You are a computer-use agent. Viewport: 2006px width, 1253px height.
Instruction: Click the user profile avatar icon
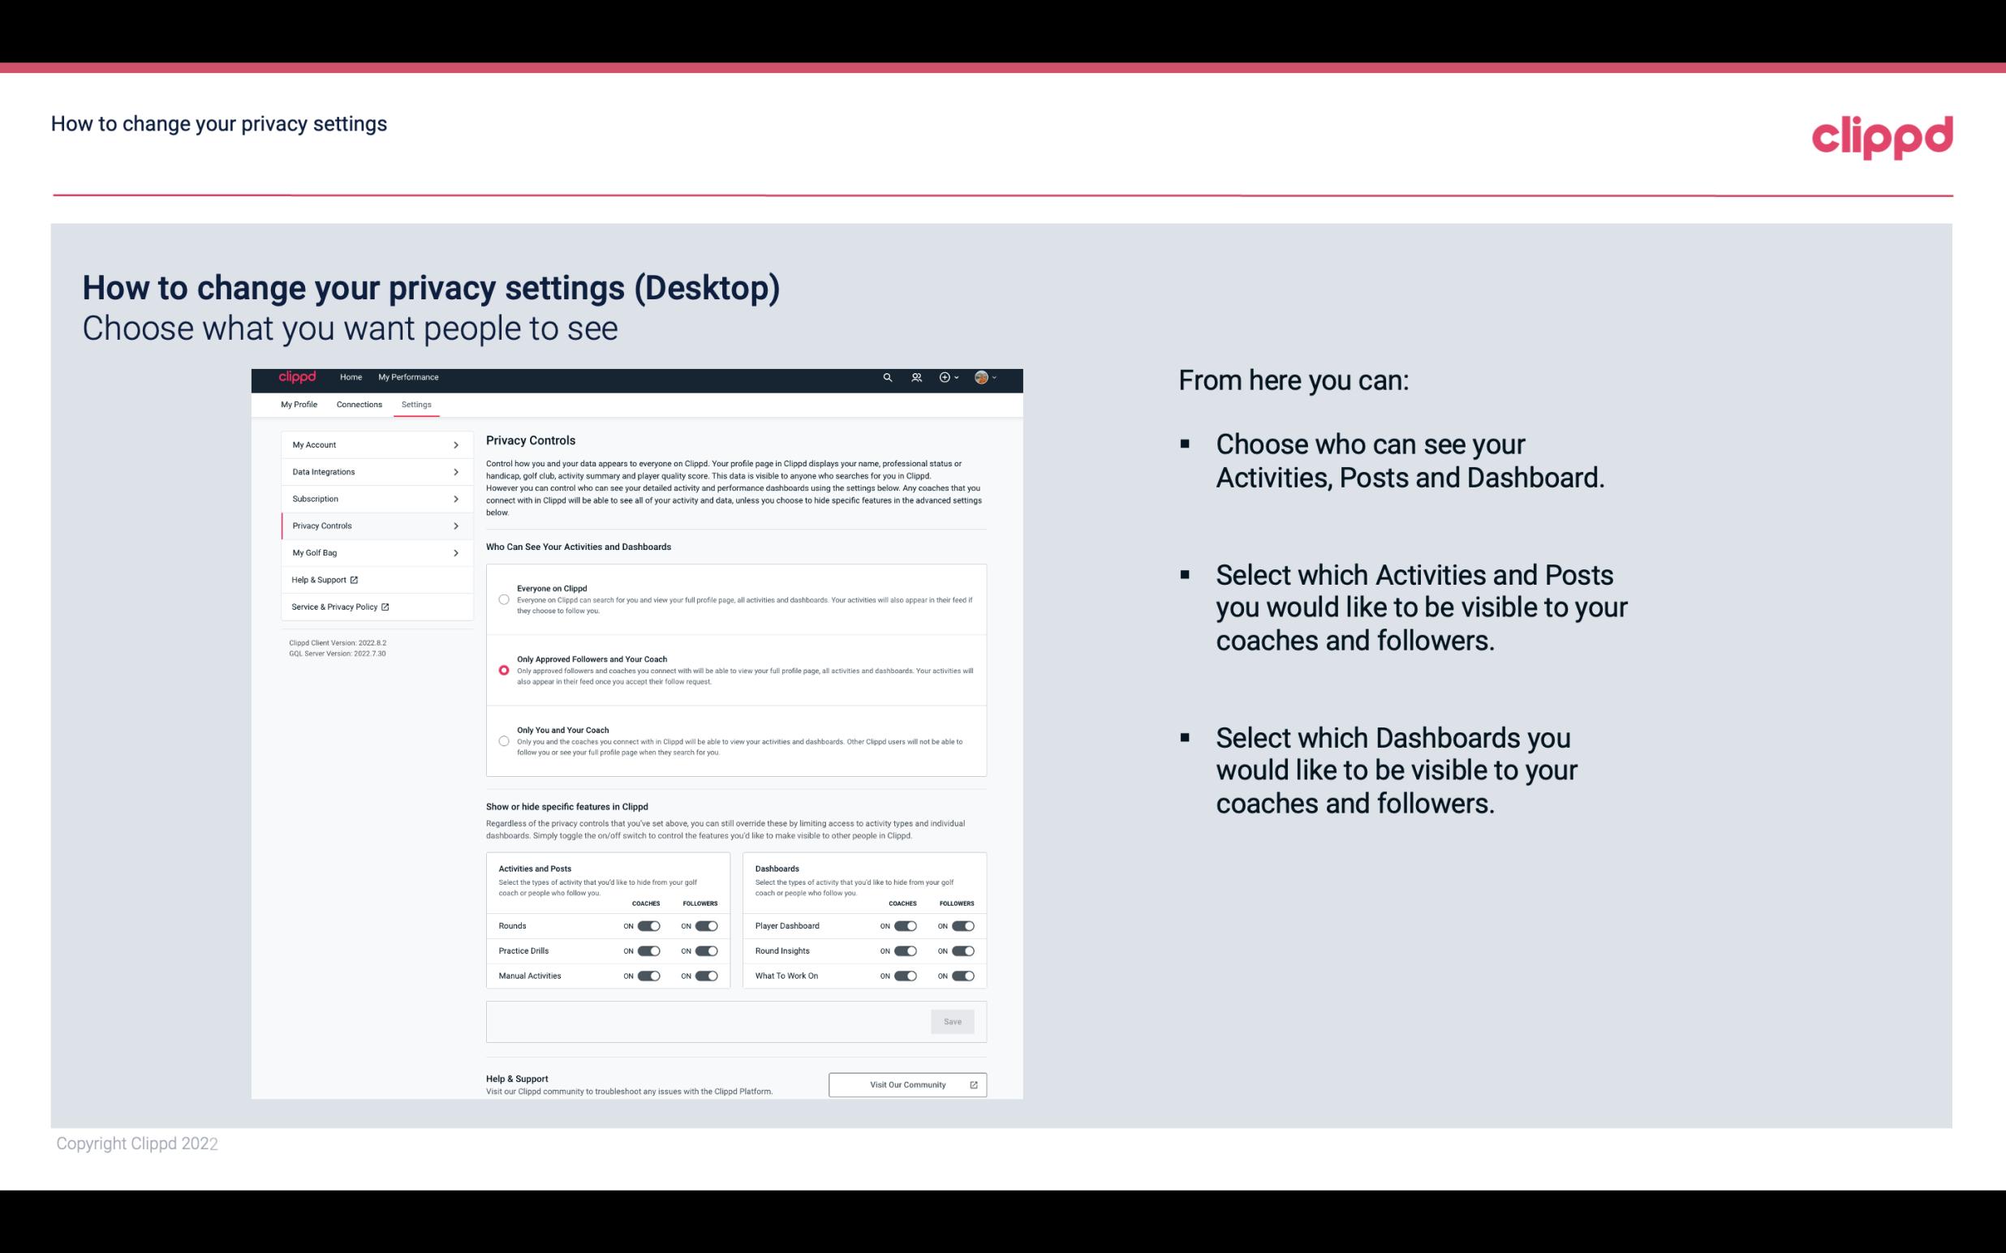pos(982,377)
